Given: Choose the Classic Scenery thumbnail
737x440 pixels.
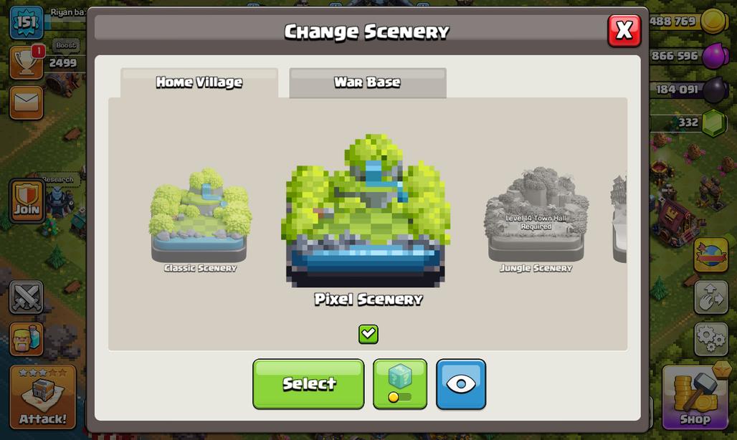Looking at the screenshot, I should [200, 219].
